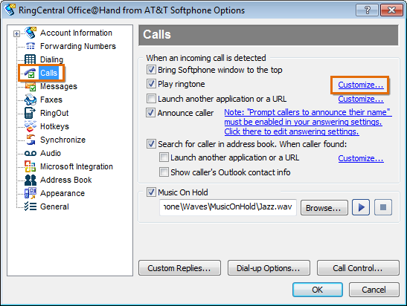The width and height of the screenshot is (407, 306).
Task: Select the Hotkeys icon in sidebar
Action: [31, 126]
